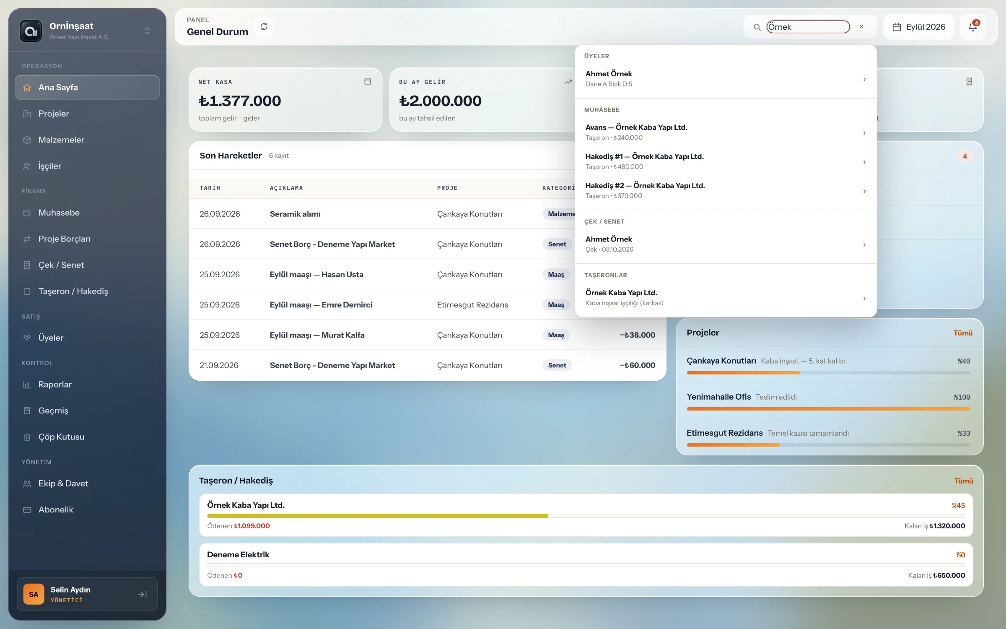The image size is (1006, 629).
Task: Click the search magnifier icon
Action: pos(757,27)
